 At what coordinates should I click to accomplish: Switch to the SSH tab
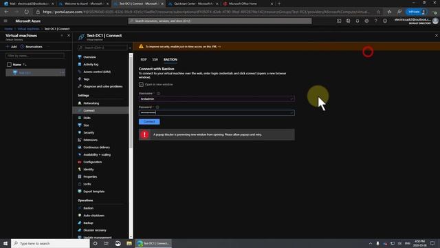click(x=155, y=60)
